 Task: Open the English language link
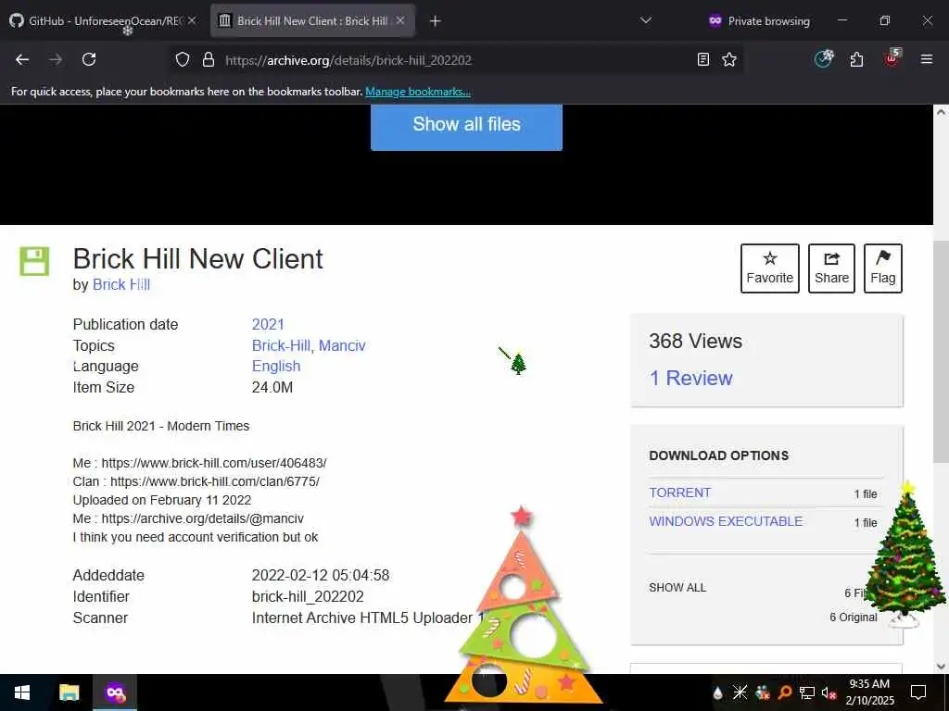[276, 367]
